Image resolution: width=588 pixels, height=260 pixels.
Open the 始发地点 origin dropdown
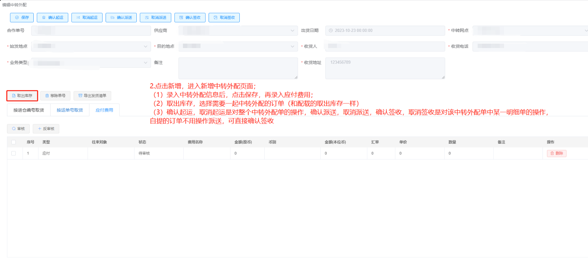tap(145, 47)
